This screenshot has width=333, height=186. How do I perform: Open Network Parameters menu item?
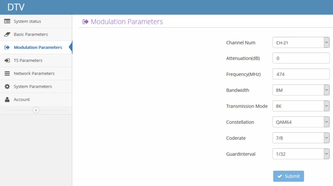36,73
